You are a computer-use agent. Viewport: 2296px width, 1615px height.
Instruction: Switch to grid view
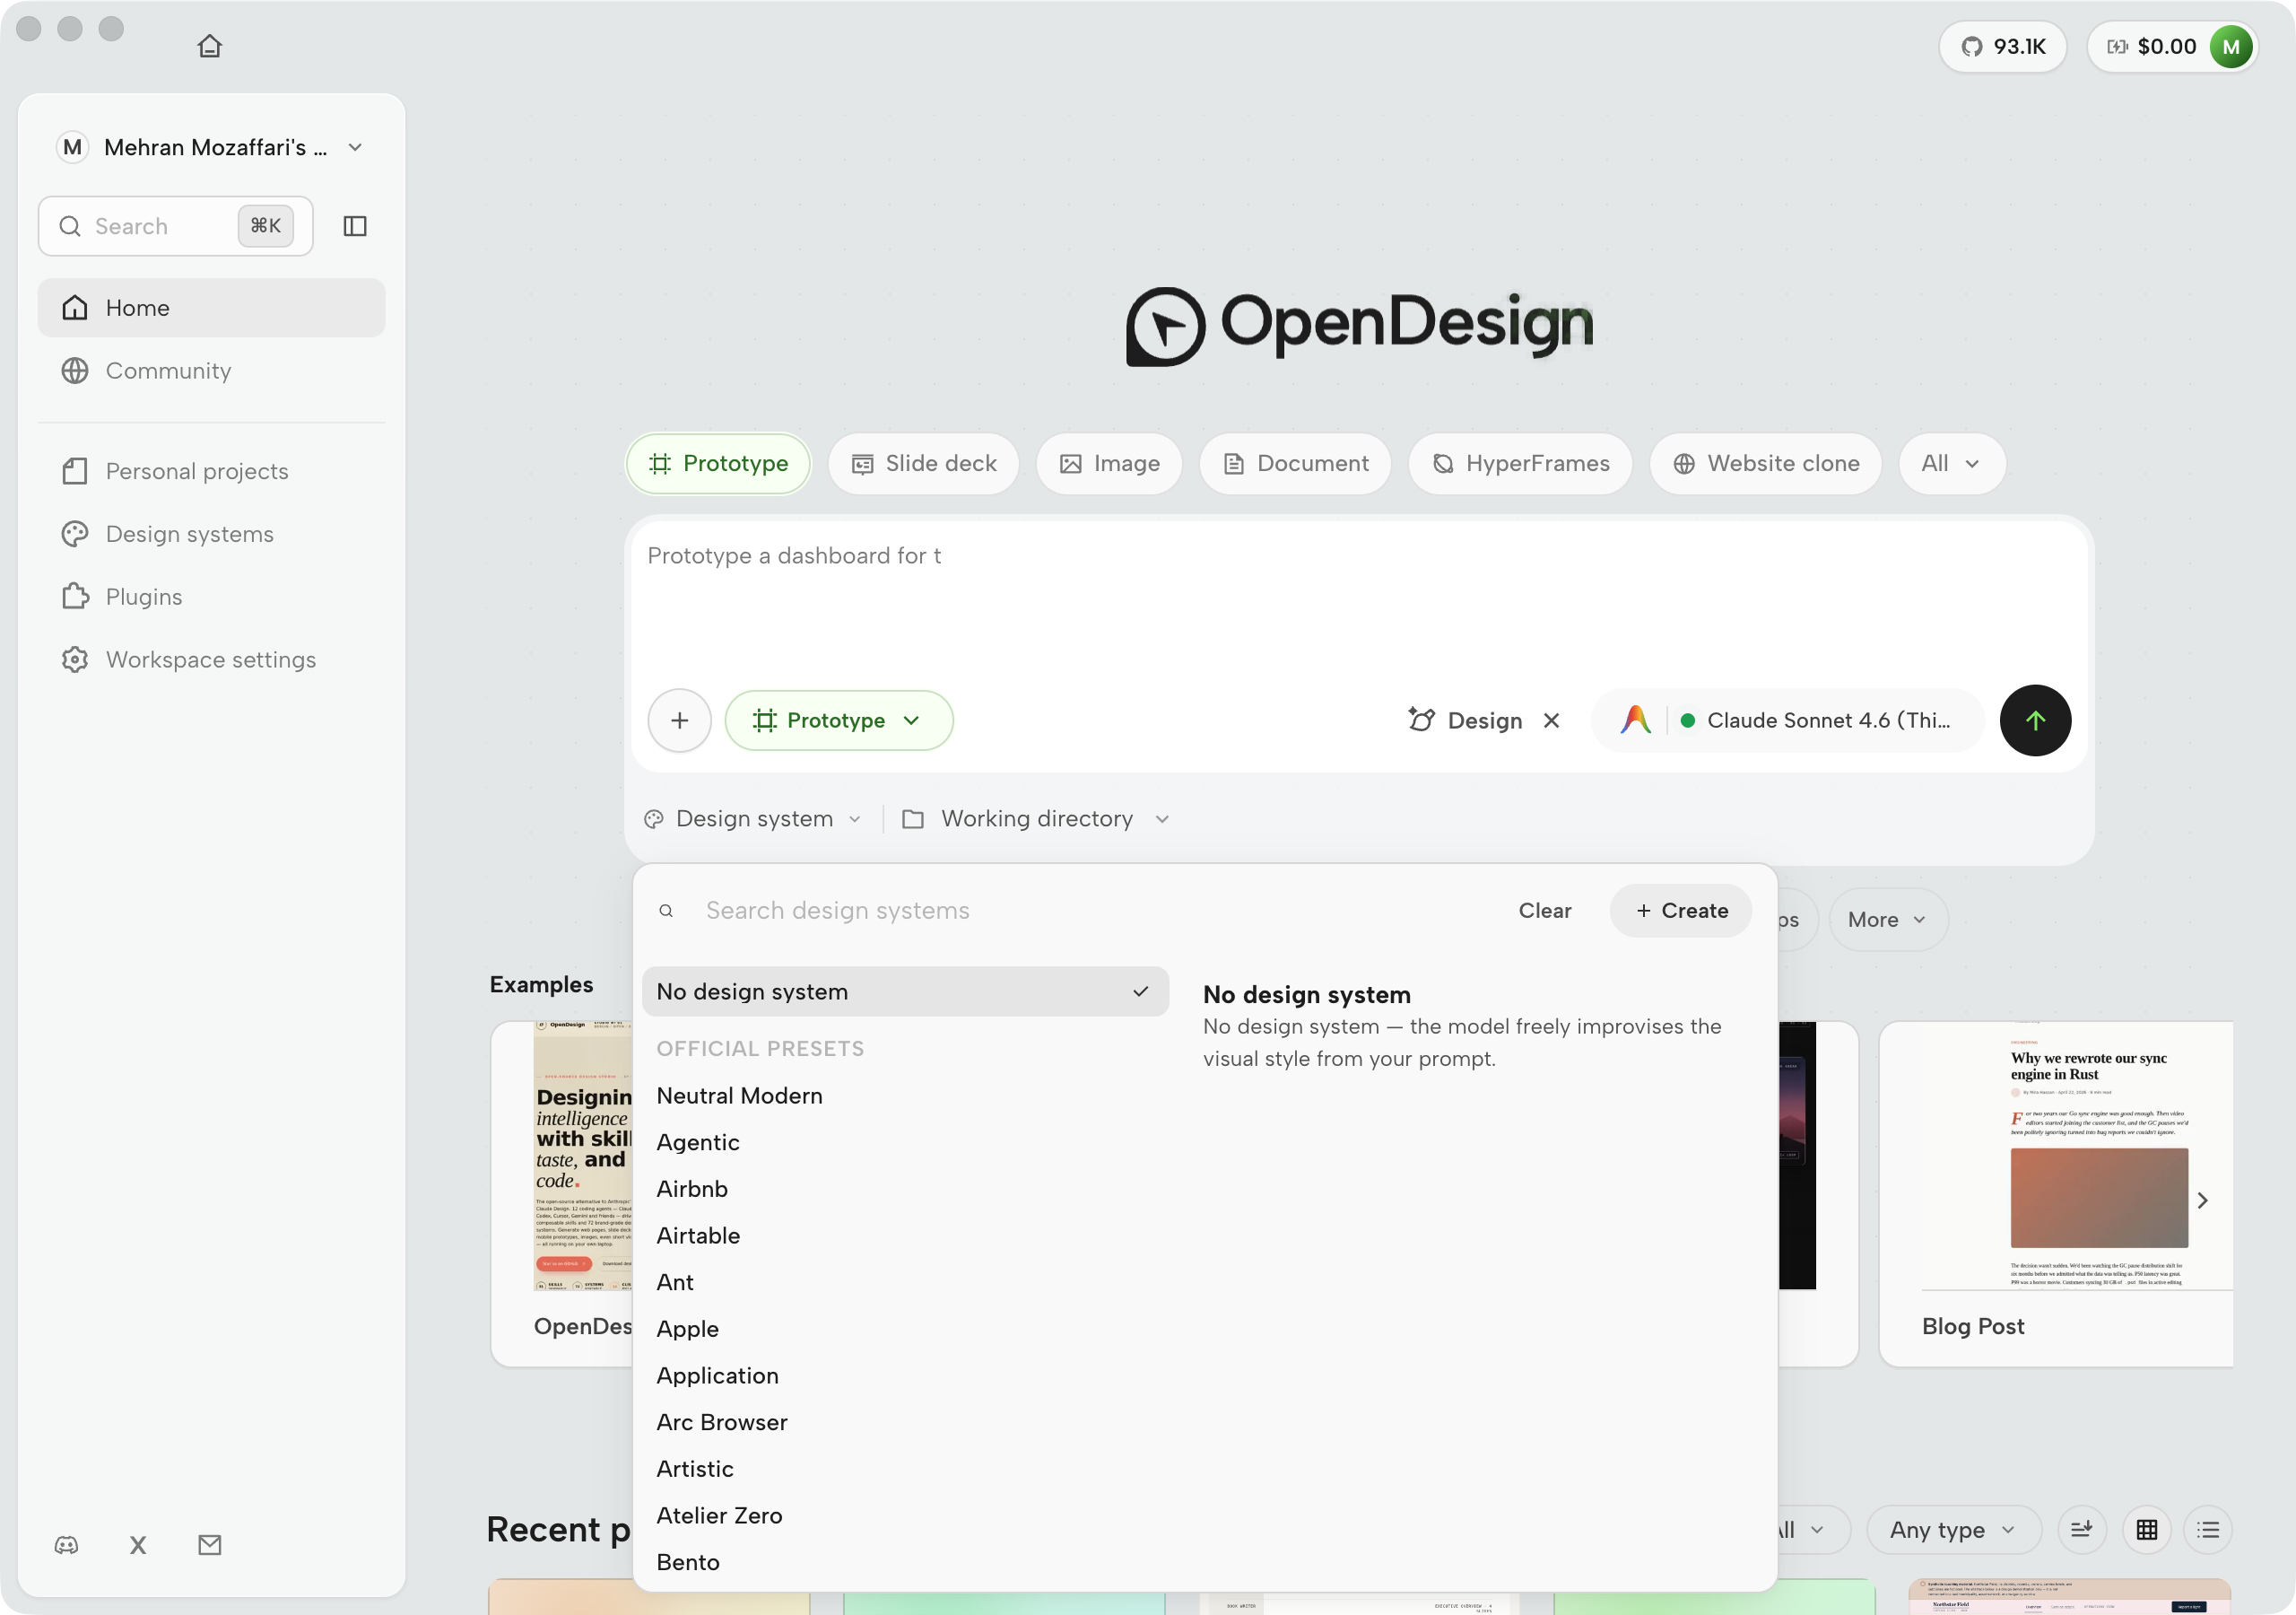[2146, 1530]
